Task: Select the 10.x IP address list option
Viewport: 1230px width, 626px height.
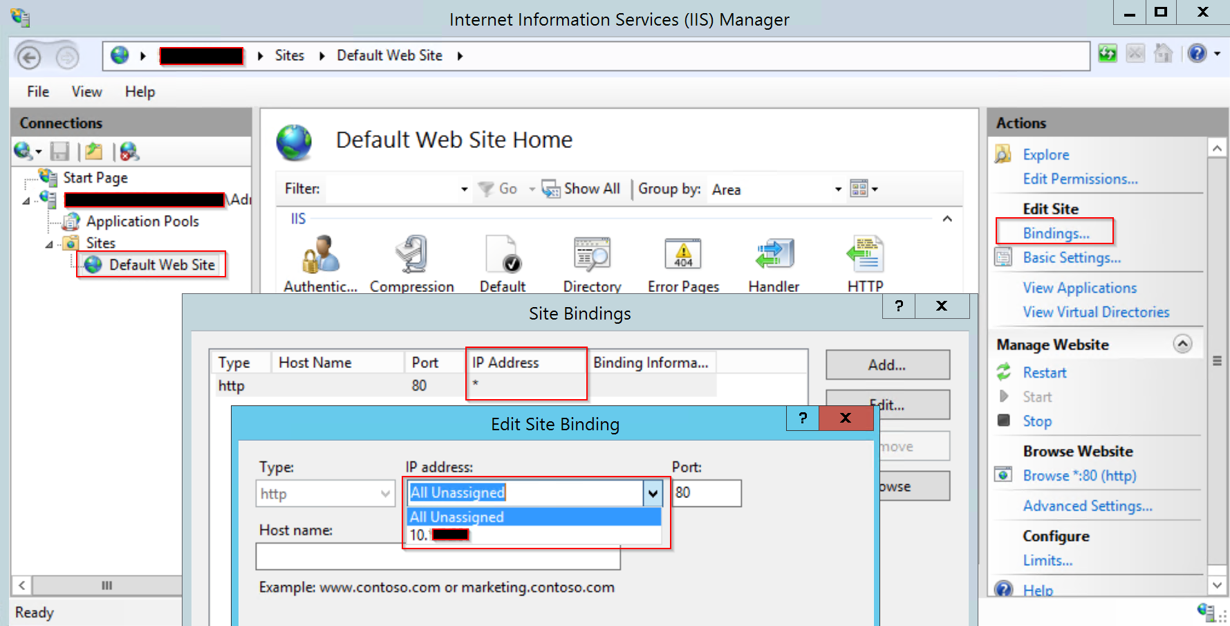Action: (534, 535)
